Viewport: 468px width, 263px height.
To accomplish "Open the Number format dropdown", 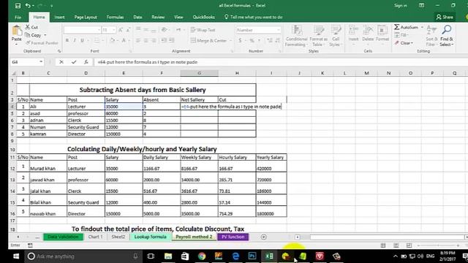I will pos(279,30).
